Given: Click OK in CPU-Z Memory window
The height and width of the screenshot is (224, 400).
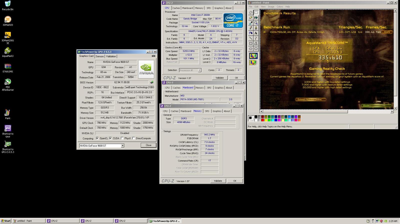Looking at the screenshot, I should [235, 181].
